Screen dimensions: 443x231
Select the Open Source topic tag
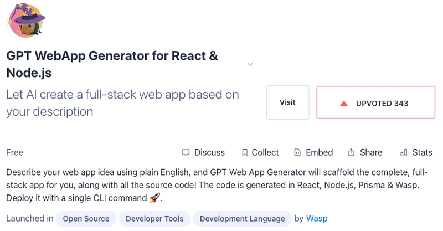[x=86, y=219]
